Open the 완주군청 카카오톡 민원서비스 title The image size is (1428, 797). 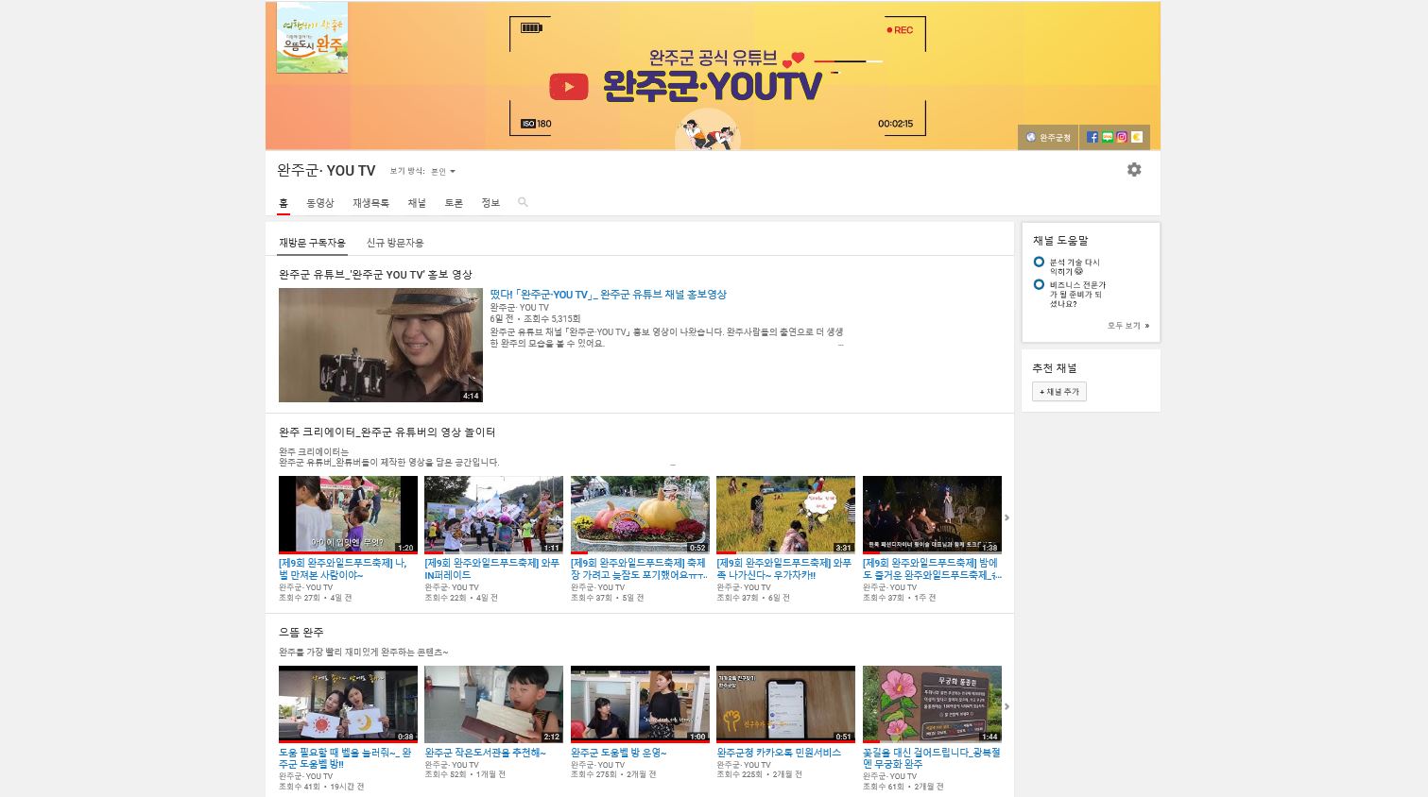point(779,753)
